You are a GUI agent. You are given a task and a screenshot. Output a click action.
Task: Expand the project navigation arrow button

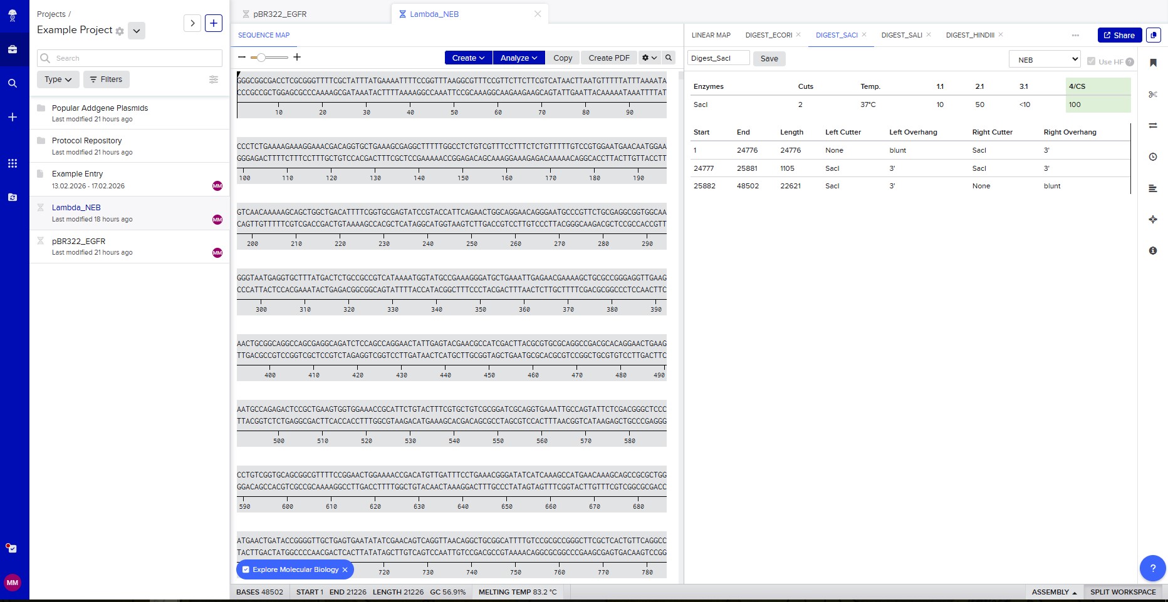click(x=192, y=23)
